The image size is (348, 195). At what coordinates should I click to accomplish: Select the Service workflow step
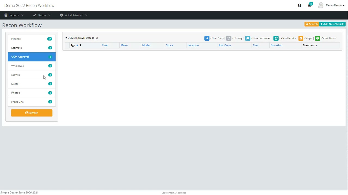(32, 75)
